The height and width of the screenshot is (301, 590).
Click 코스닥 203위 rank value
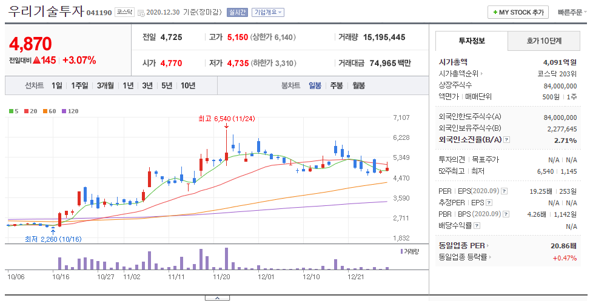pyautogui.click(x=557, y=74)
